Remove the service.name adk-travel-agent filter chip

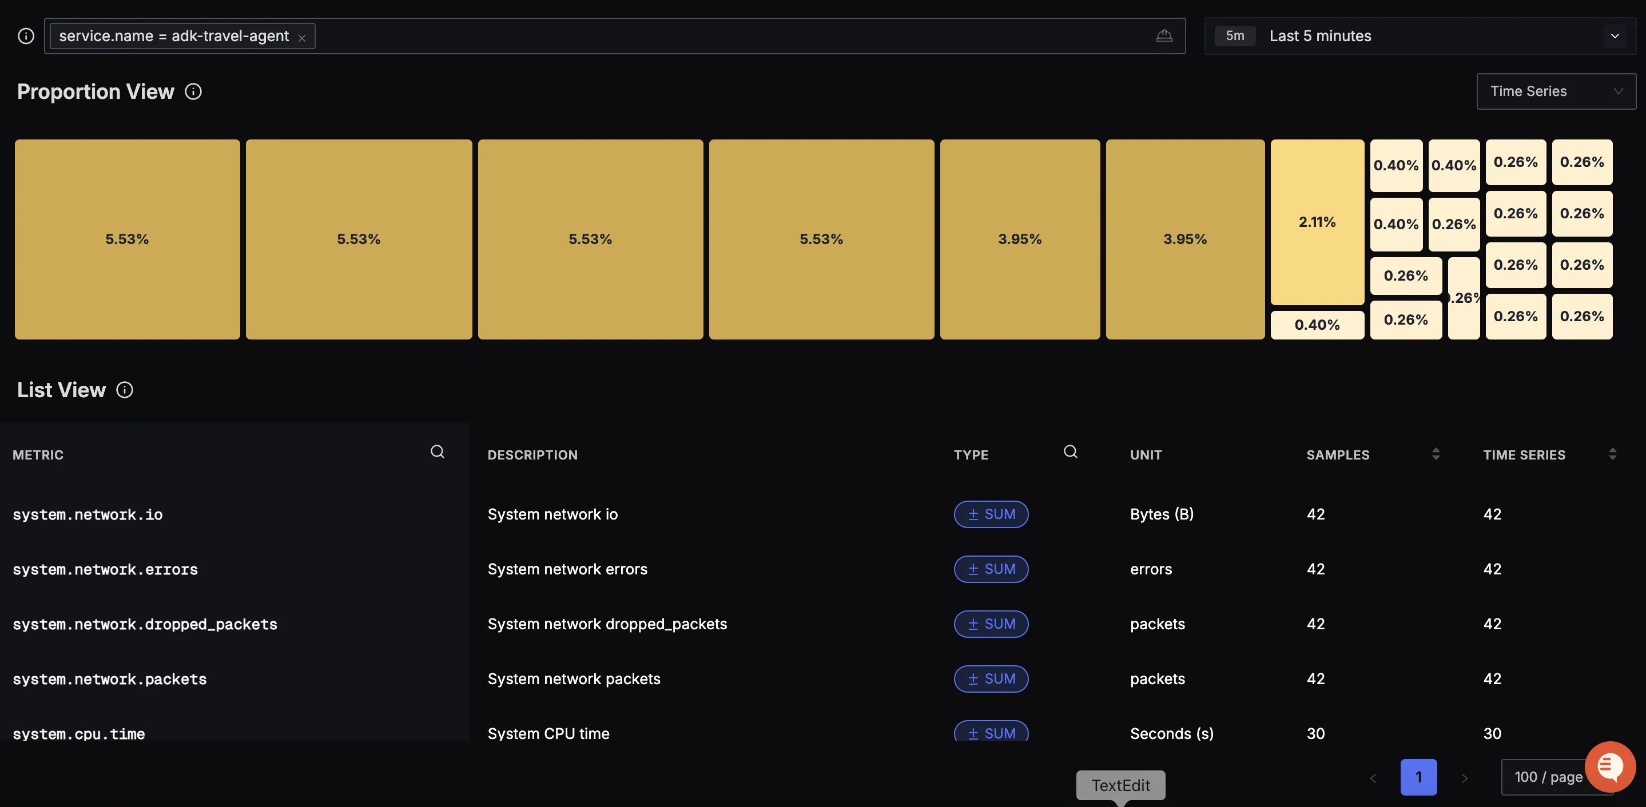coord(302,38)
